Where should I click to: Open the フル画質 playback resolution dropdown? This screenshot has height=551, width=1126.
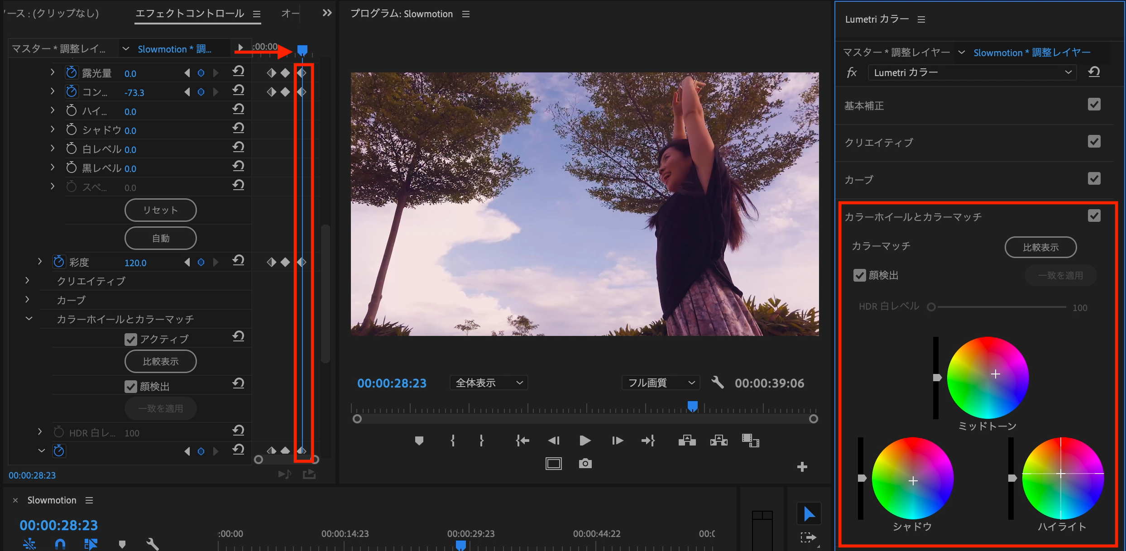[x=661, y=383]
